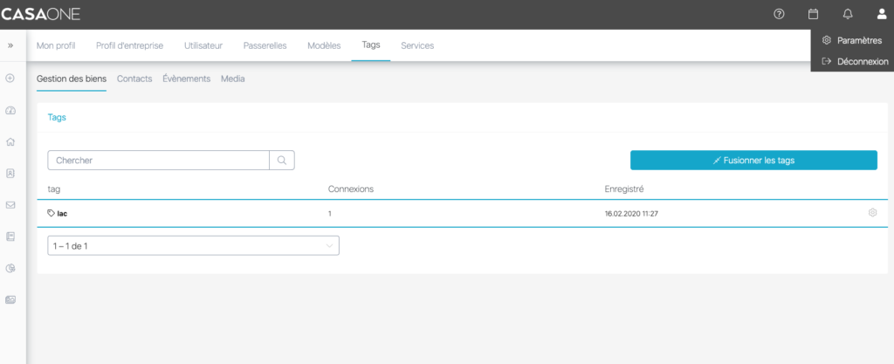The height and width of the screenshot is (364, 894).
Task: Click the CASAONE logo
Action: [x=44, y=14]
